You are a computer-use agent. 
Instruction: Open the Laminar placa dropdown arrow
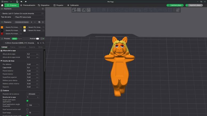tap(168, 5)
